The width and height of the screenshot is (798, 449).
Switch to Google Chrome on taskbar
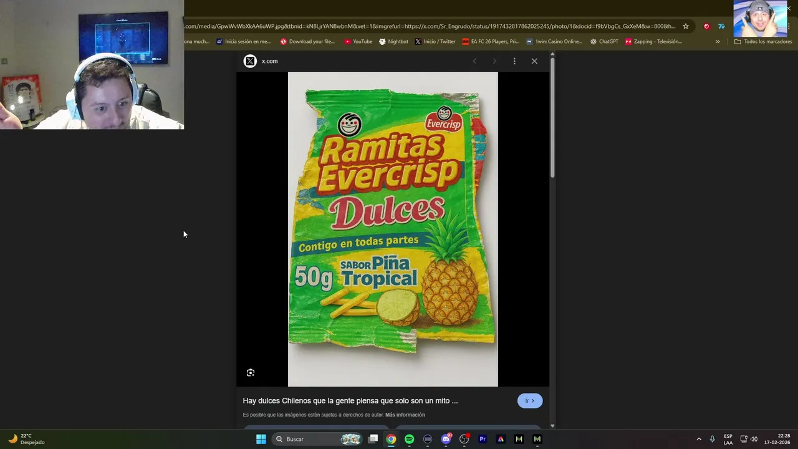point(391,439)
